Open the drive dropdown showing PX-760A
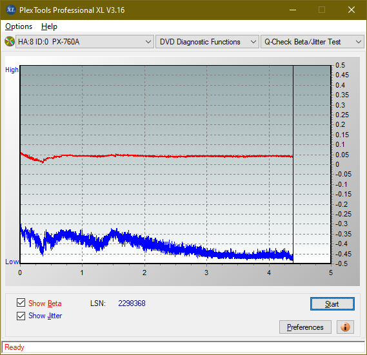367x355 pixels. tap(84, 42)
